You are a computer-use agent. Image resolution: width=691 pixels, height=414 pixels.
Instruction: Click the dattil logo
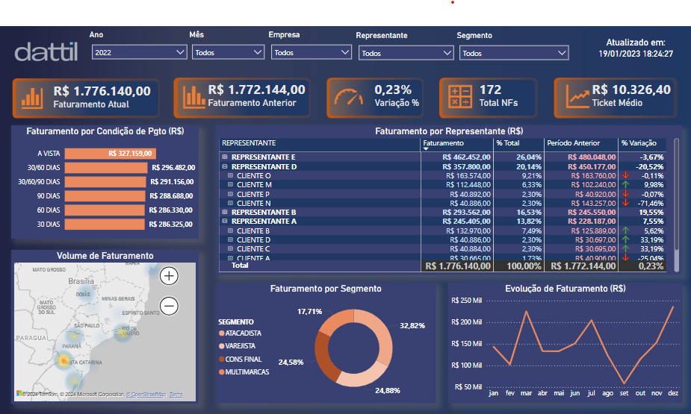click(x=46, y=52)
